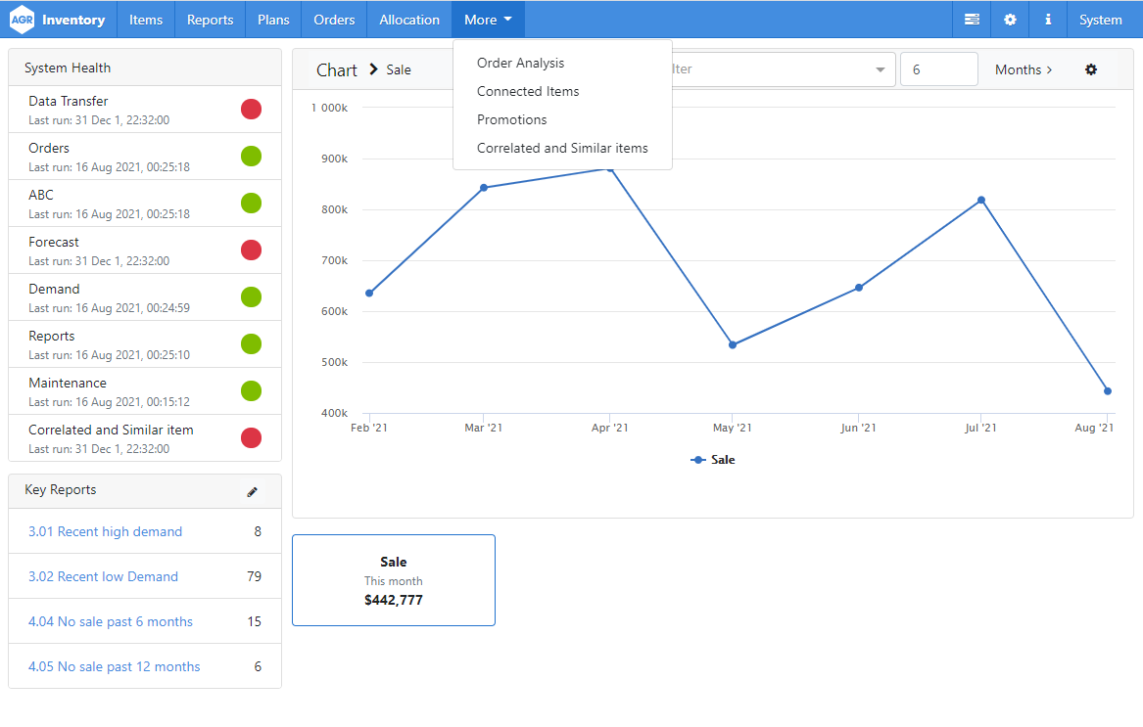Viewport: 1143px width, 727px height.
Task: Click the System button in navbar
Action: tap(1101, 20)
